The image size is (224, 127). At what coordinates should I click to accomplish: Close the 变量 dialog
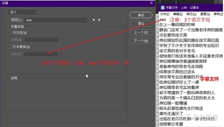tap(152, 3)
